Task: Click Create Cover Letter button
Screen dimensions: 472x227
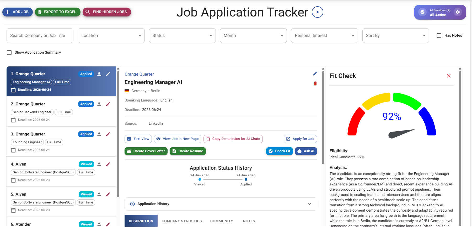Action: [x=146, y=151]
